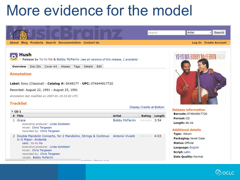The height and width of the screenshot is (180, 240).
Task: Open the About menu item
Action: 14,42
